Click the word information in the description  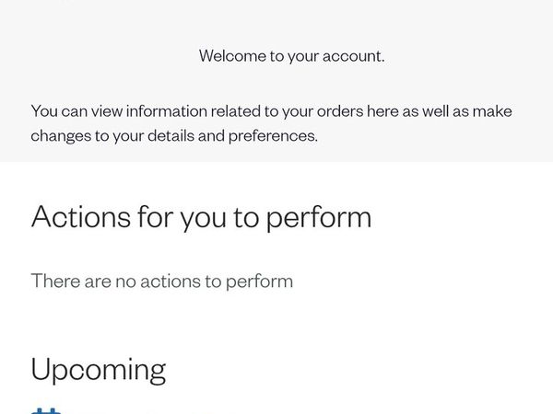167,111
